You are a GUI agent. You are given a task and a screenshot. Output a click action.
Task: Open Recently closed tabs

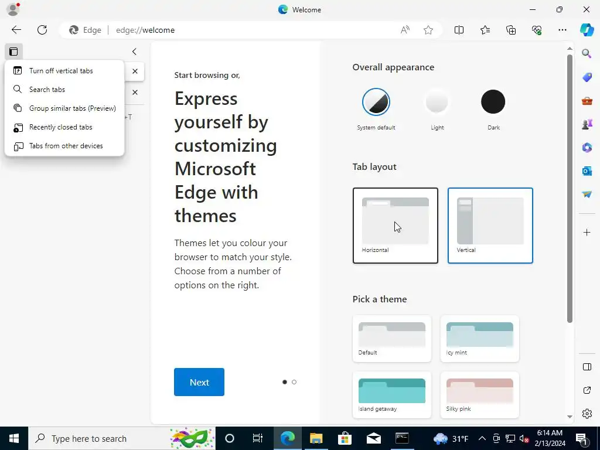(x=64, y=127)
